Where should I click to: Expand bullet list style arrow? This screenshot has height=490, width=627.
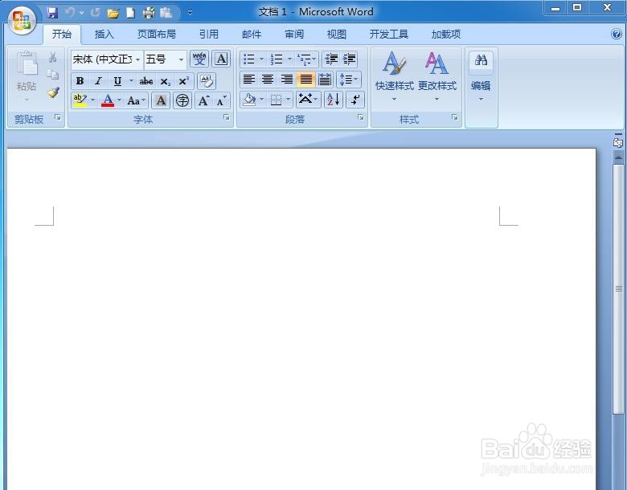pos(262,59)
